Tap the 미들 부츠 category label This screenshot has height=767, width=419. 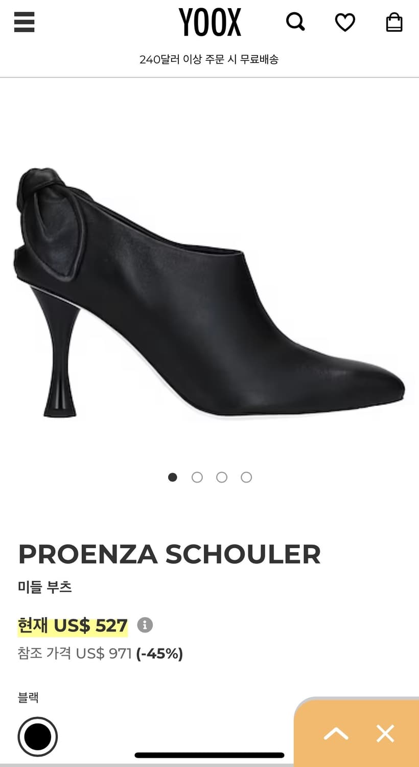[x=45, y=586]
